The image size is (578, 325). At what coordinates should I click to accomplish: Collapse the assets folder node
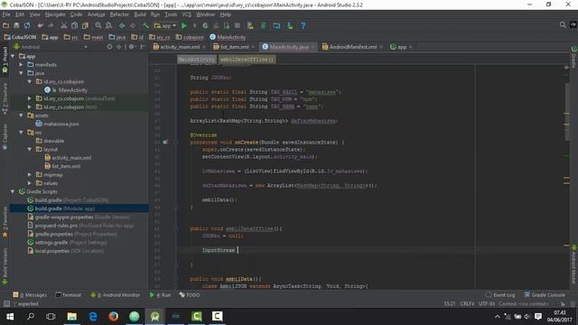tap(22, 116)
